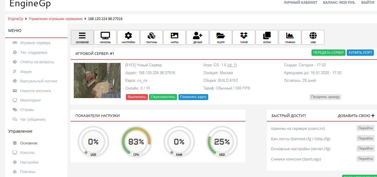Click the red Выключить button
The image size is (377, 177).
pyautogui.click(x=137, y=97)
